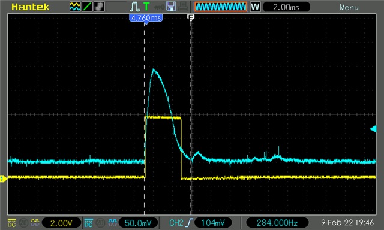Open the 2.00ms timebase setting
This screenshot has width=384, height=230.
[286, 7]
